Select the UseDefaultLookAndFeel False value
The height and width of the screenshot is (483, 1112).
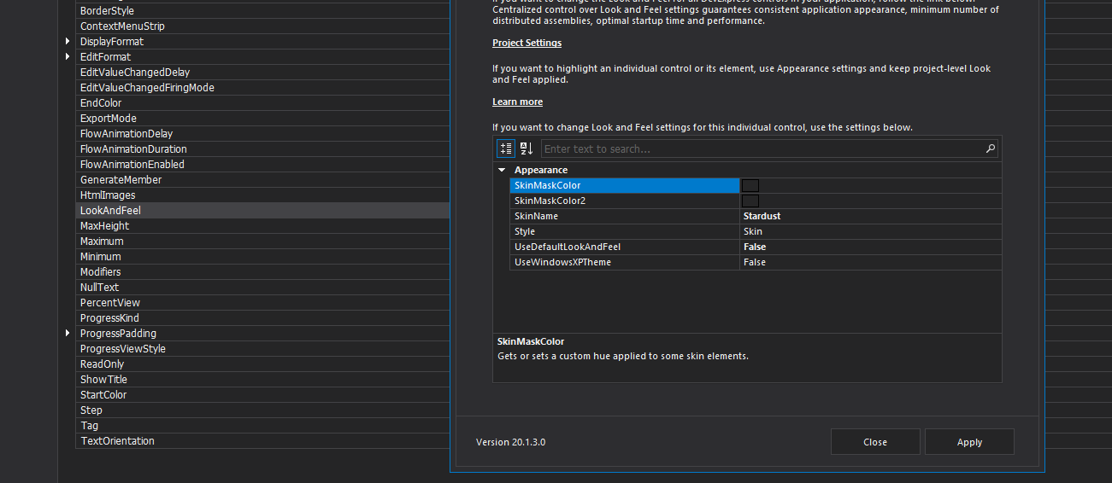[755, 247]
